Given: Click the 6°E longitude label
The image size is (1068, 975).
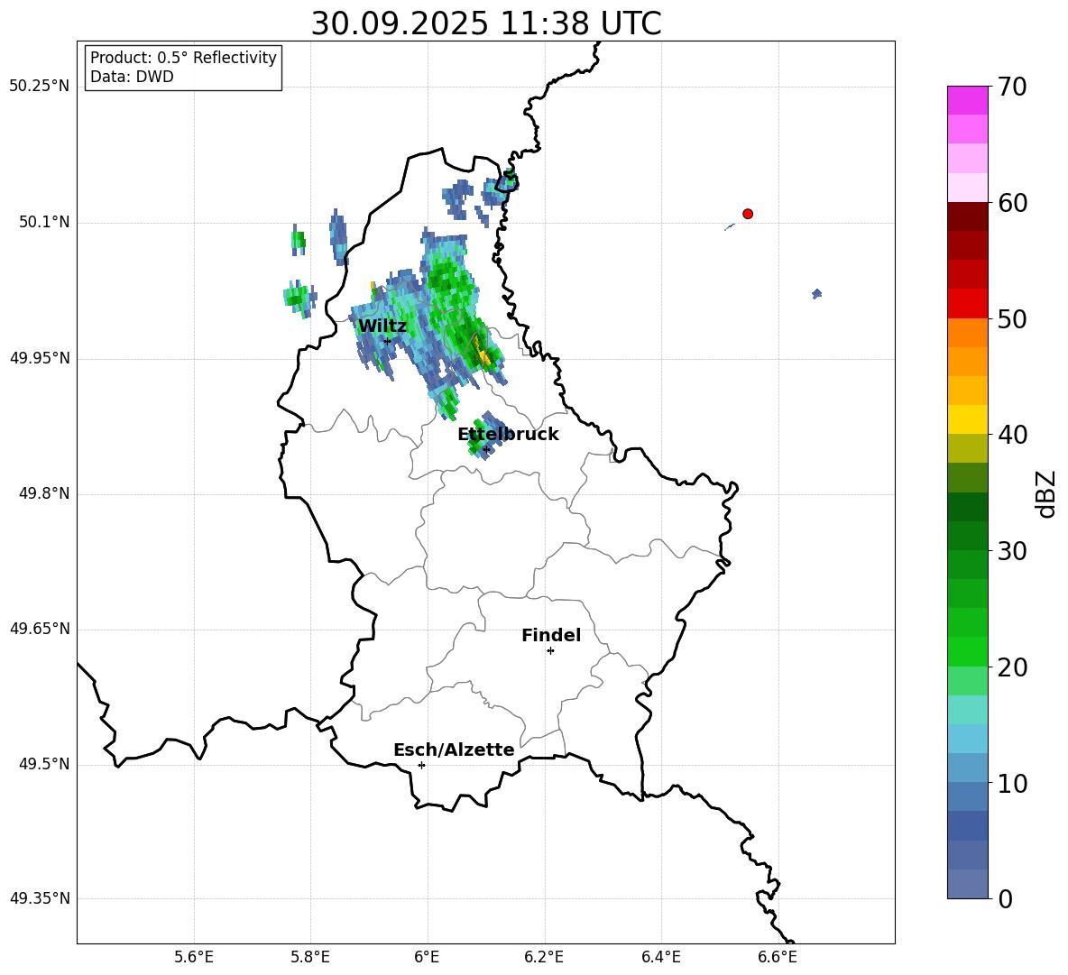Looking at the screenshot, I should click(x=427, y=957).
